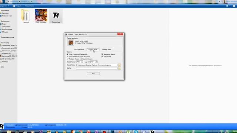Open Viber from the taskbar
Image resolution: width=237 pixels, height=133 pixels.
tap(97, 132)
